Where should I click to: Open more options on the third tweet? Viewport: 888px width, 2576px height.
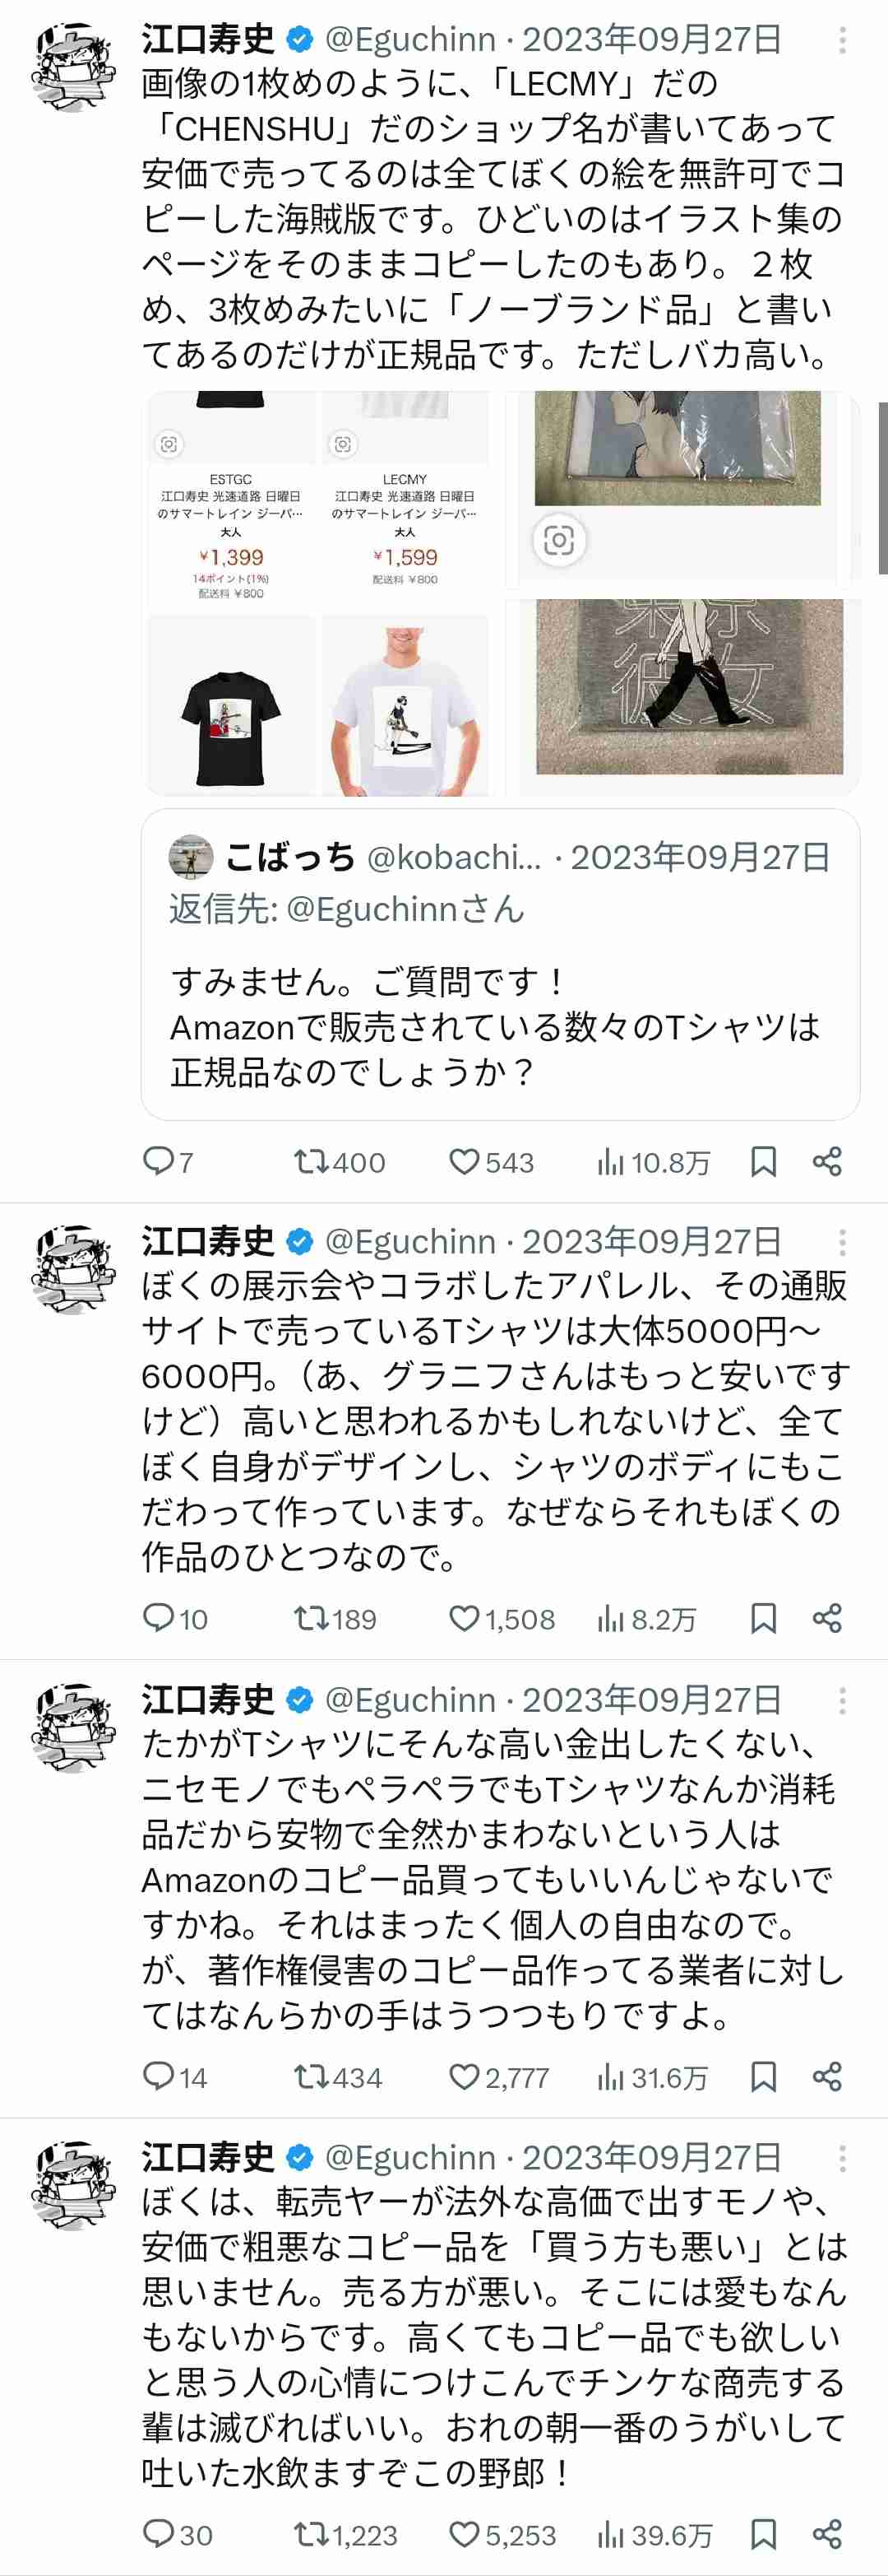click(x=842, y=1700)
